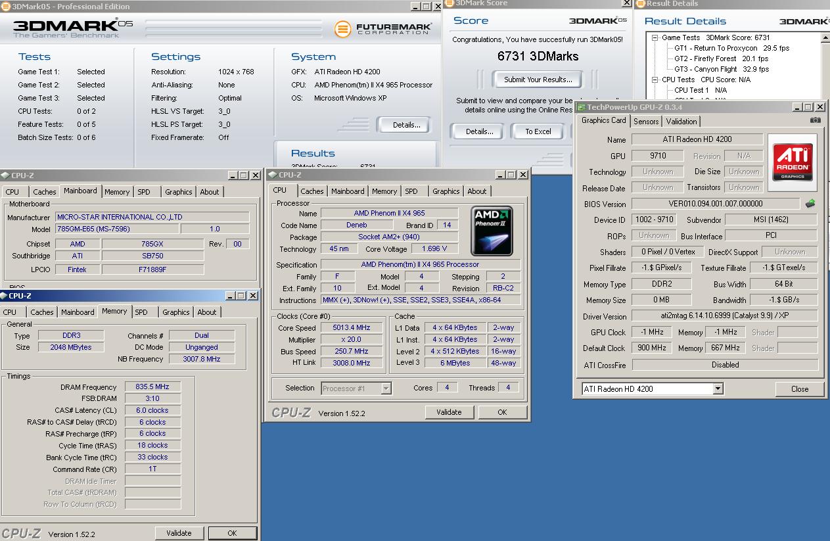Select the About tab in the CPU-Z motherboard window
830x541 pixels.
point(210,192)
